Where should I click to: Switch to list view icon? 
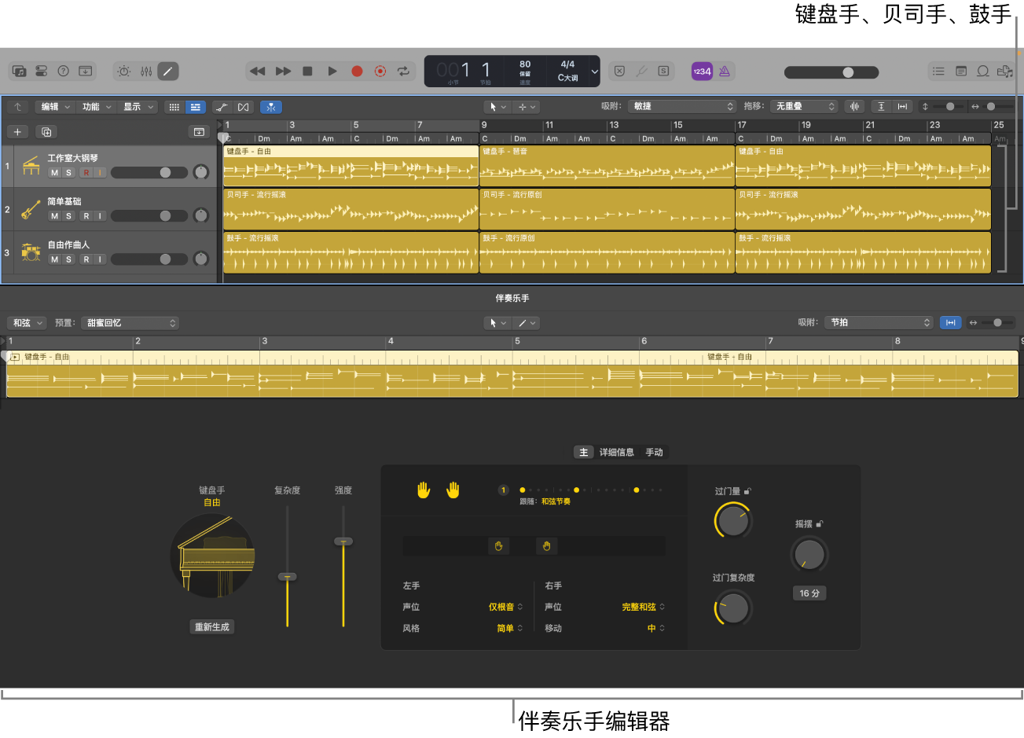[196, 107]
